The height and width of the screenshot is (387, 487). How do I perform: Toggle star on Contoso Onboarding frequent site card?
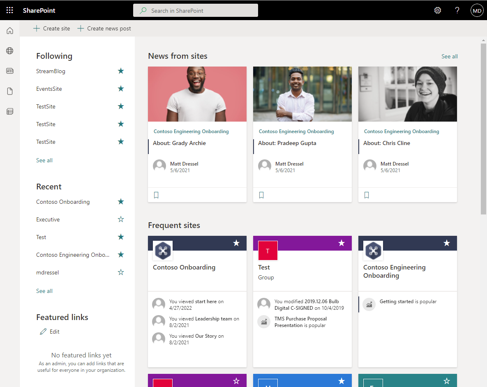pyautogui.click(x=236, y=243)
